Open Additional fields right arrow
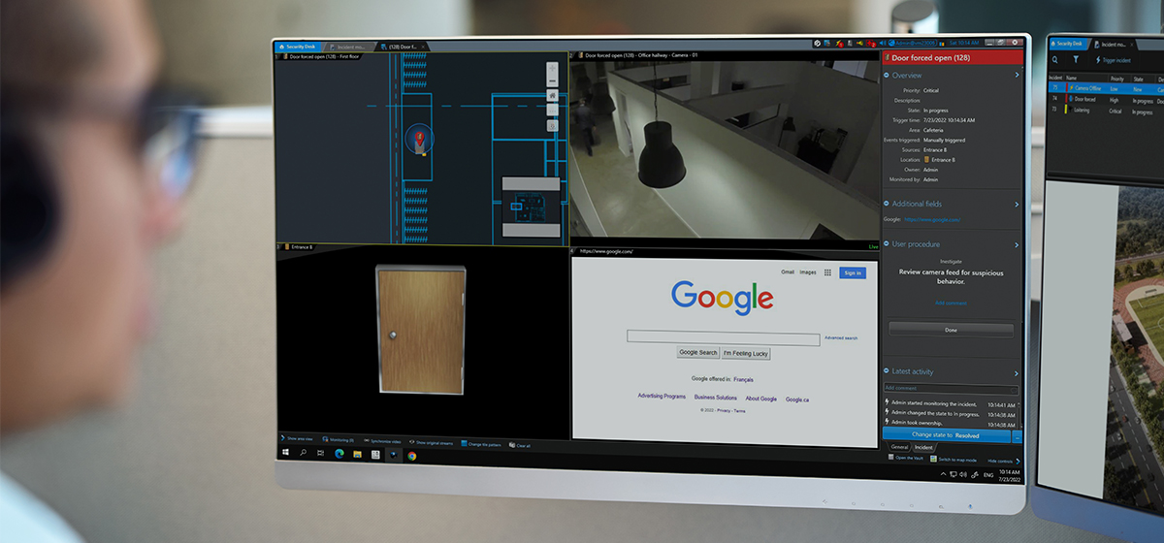The width and height of the screenshot is (1164, 543). [x=1017, y=205]
